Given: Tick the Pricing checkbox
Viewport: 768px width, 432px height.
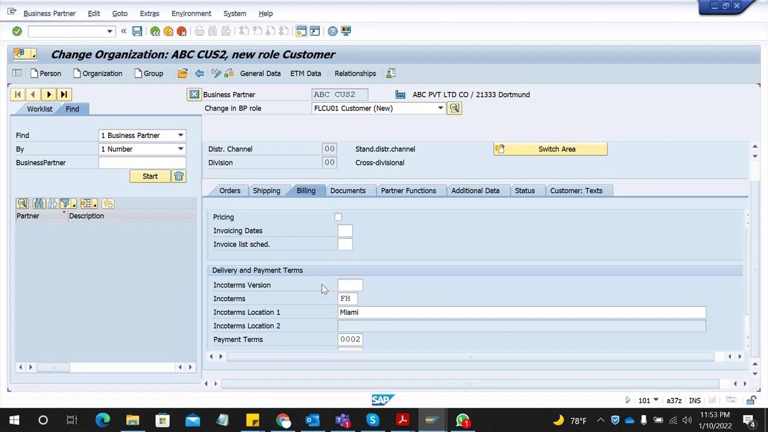Looking at the screenshot, I should [338, 217].
